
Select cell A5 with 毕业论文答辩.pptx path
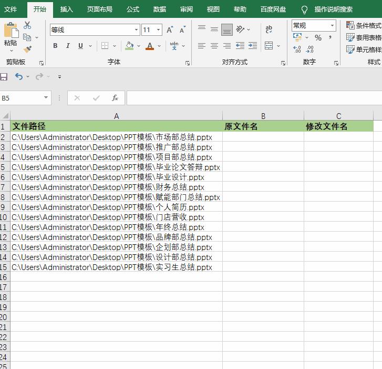click(116, 167)
